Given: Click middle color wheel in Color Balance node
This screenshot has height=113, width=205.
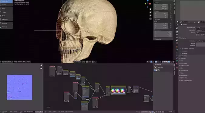Looking at the screenshot, I should pos(118,90).
